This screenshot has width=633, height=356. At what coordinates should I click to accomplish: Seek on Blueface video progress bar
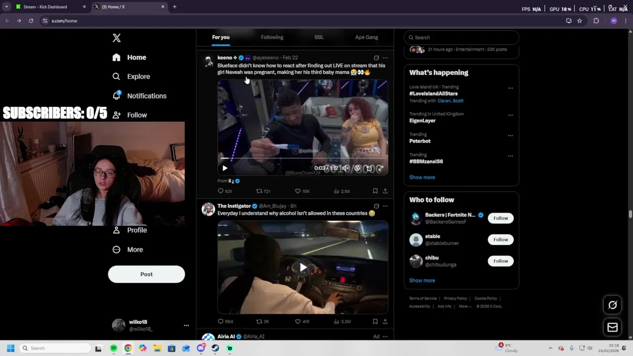click(303, 159)
